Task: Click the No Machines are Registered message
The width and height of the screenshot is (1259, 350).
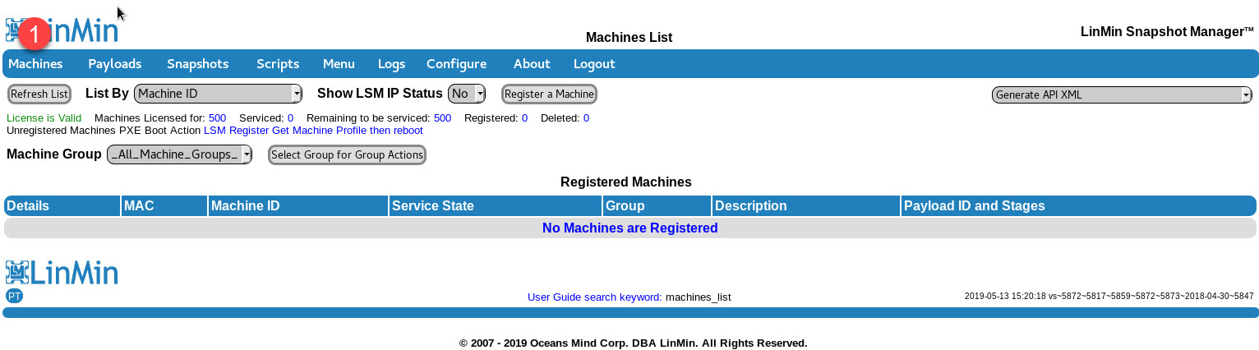Action: [x=629, y=228]
